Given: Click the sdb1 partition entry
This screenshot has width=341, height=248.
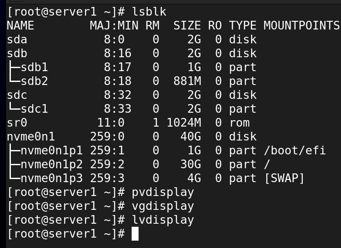Looking at the screenshot, I should point(34,67).
